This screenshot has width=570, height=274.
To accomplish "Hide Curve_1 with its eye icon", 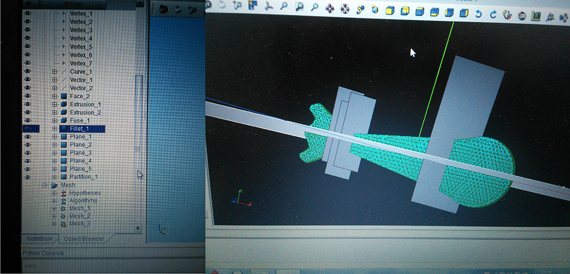I will [x=28, y=71].
